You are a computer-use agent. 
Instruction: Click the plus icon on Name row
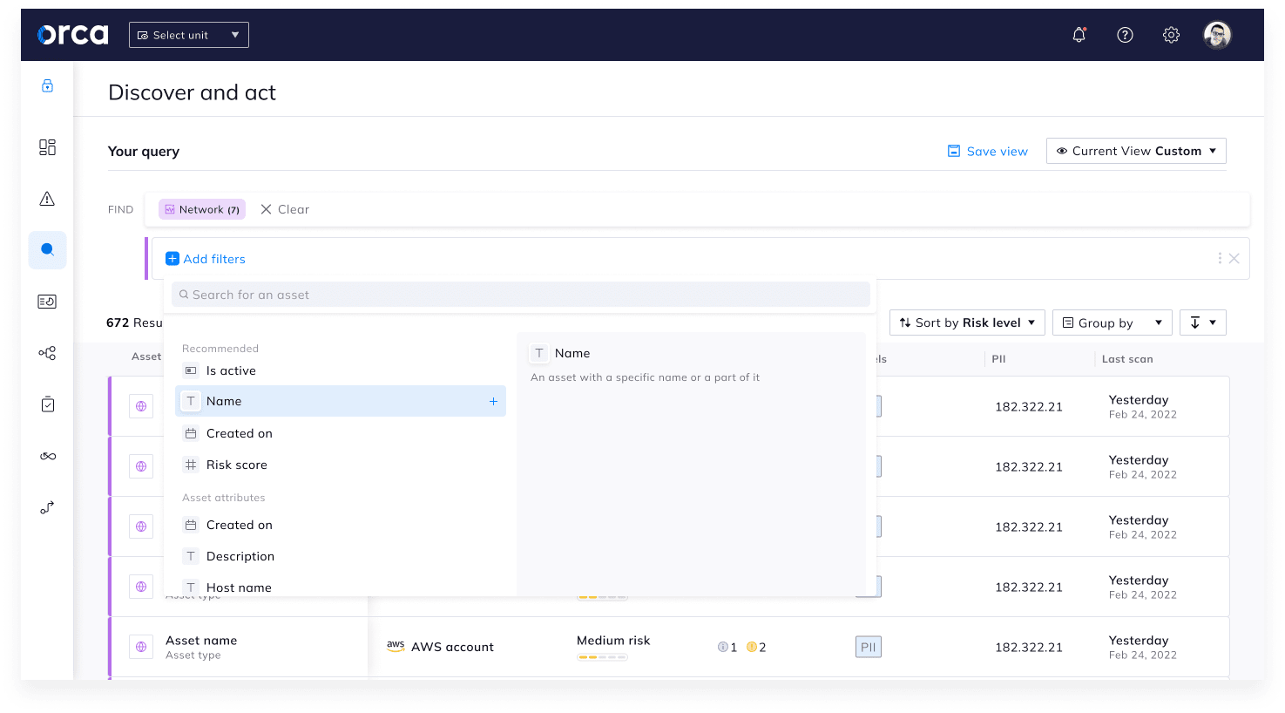[493, 401]
